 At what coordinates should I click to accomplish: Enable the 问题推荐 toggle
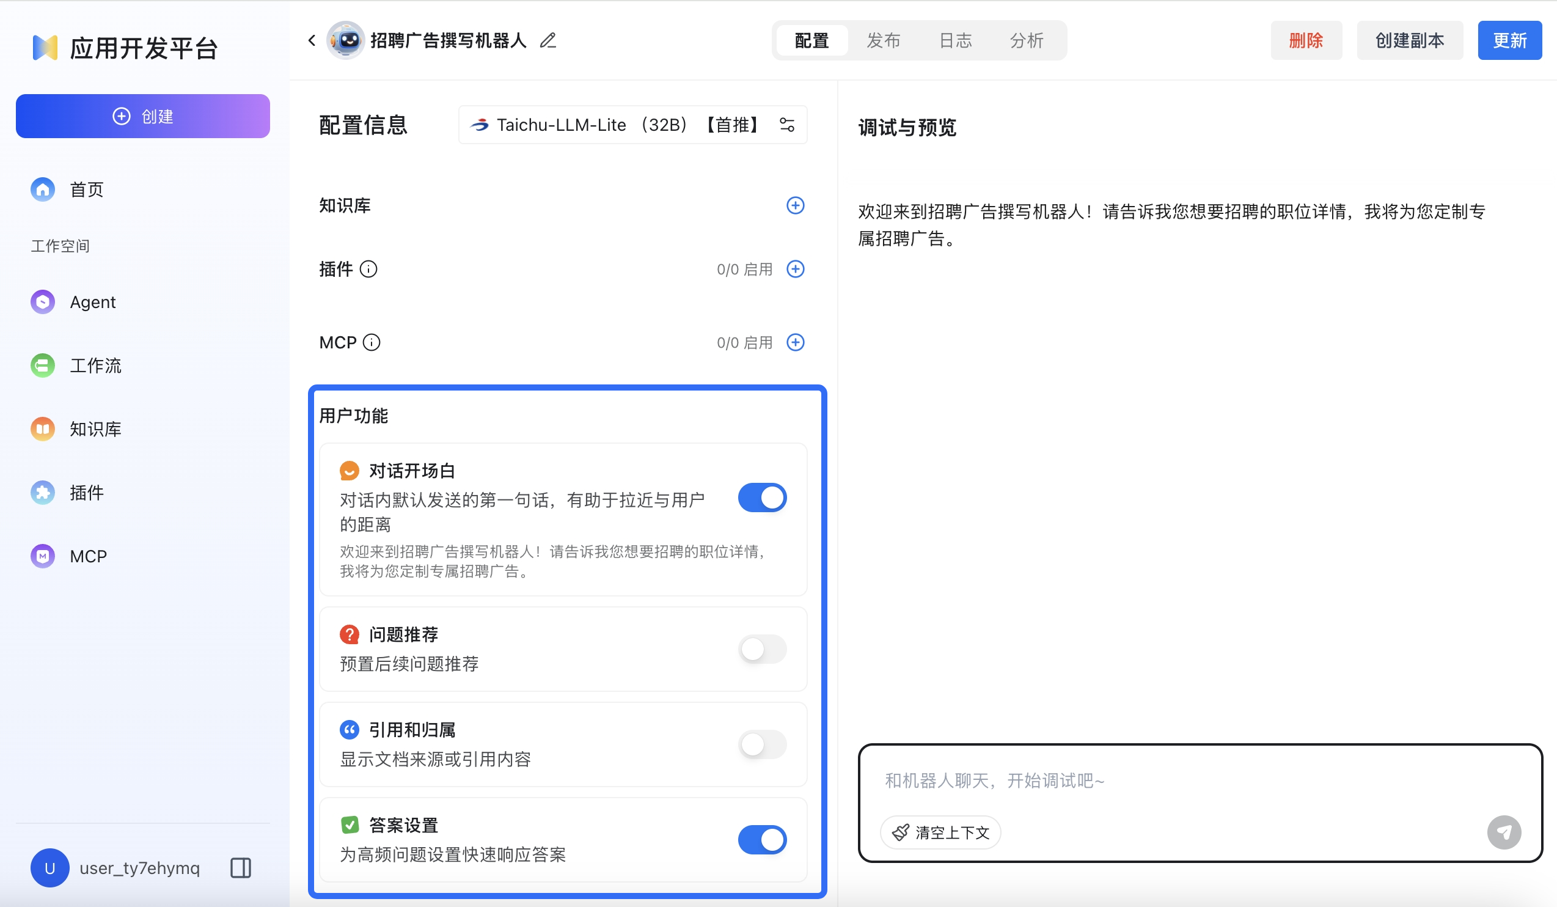(763, 649)
